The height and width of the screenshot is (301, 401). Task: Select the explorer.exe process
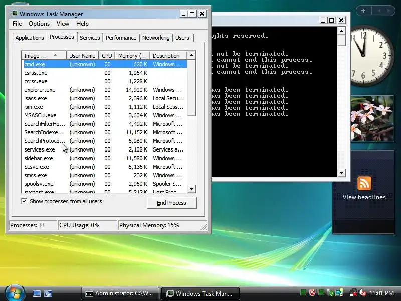point(105,90)
